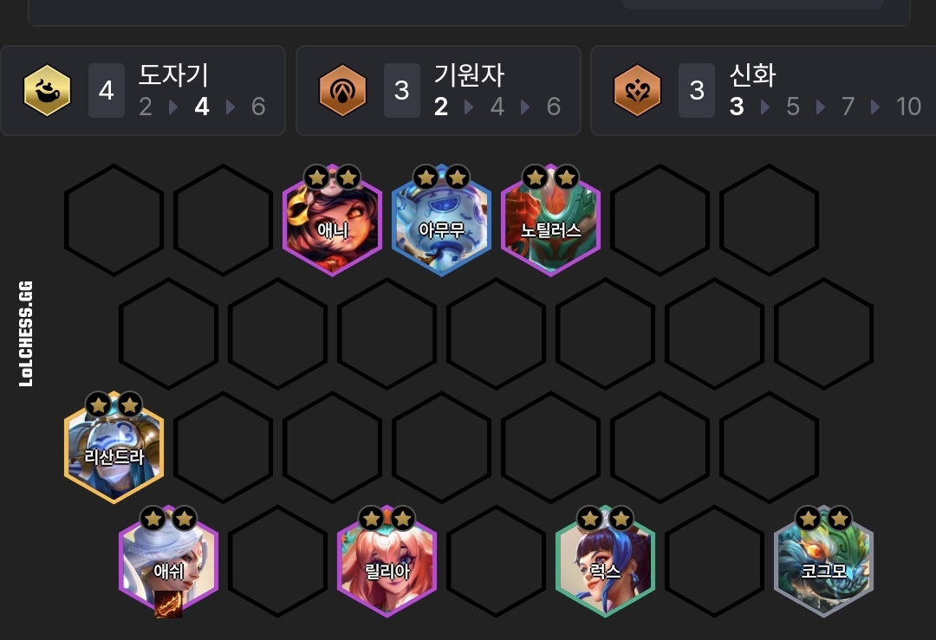Click the 기원자 count badge showing 3
The width and height of the screenshot is (936, 640).
click(x=402, y=91)
